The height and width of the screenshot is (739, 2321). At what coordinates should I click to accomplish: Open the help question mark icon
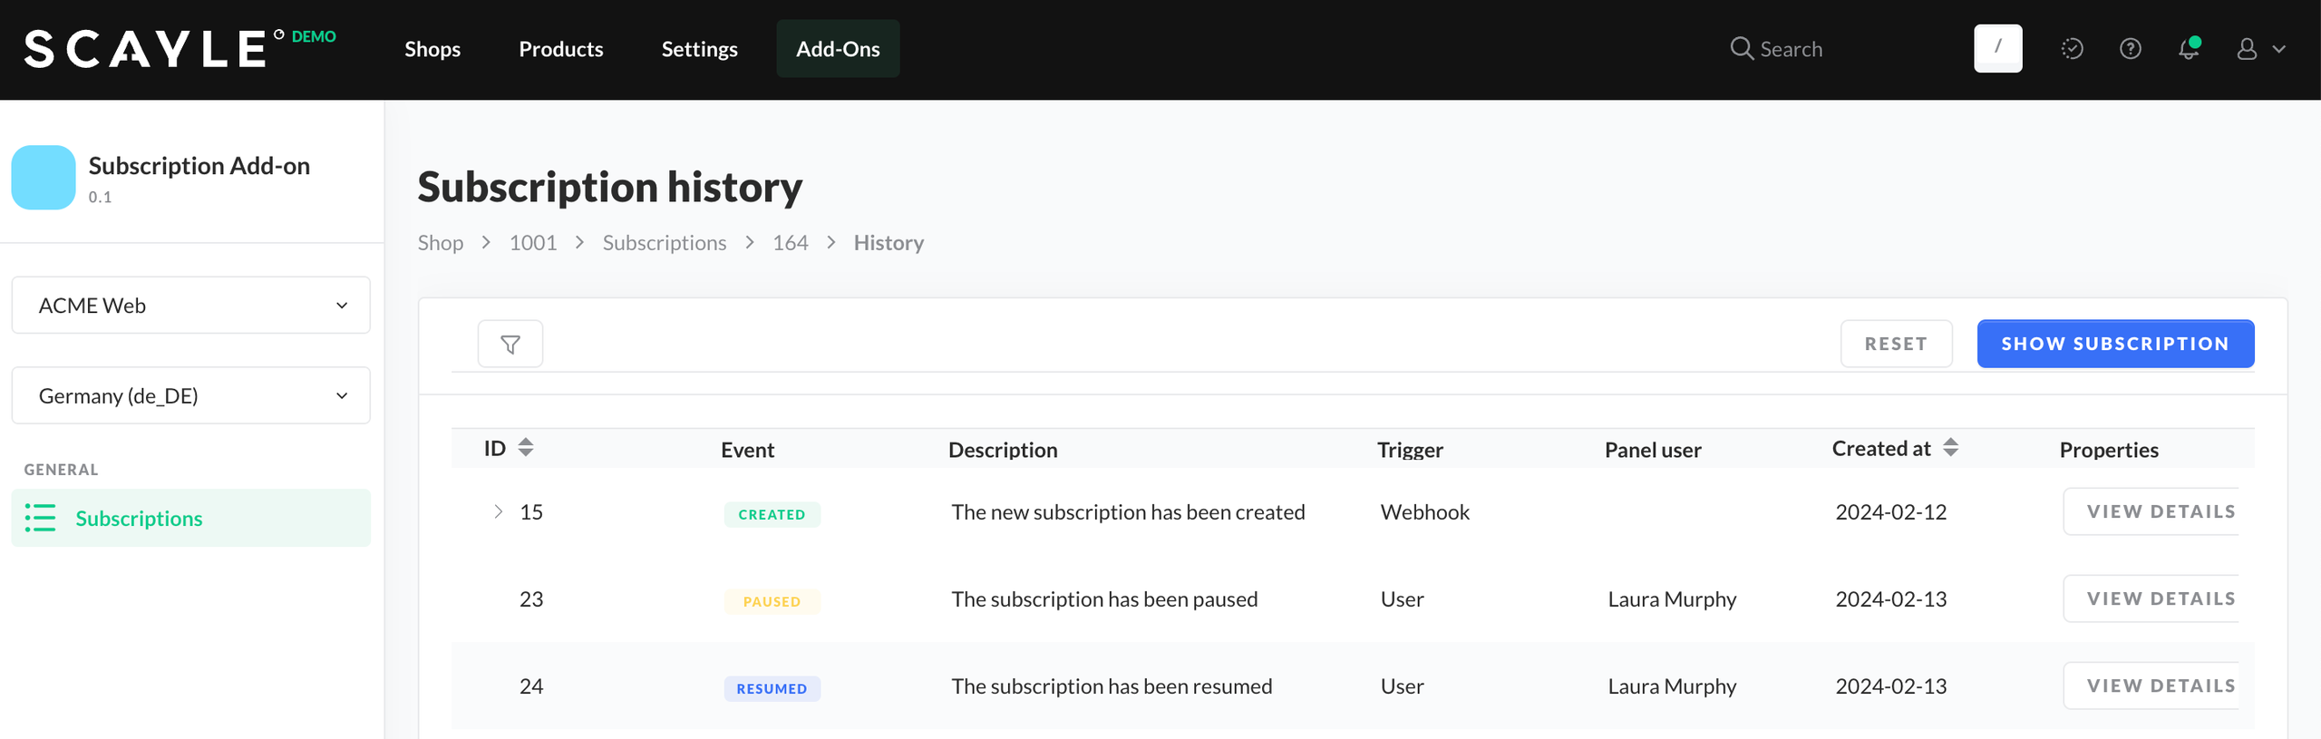click(2130, 49)
